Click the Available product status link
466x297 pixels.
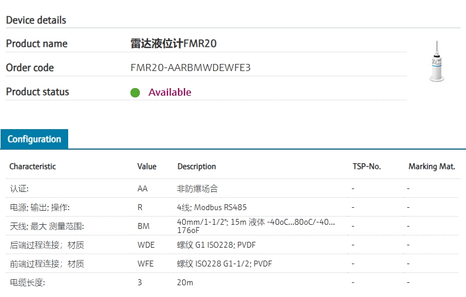pos(170,92)
